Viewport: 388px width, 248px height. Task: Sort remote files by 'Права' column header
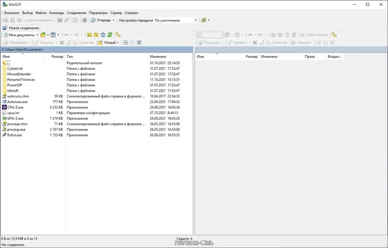[x=314, y=56]
